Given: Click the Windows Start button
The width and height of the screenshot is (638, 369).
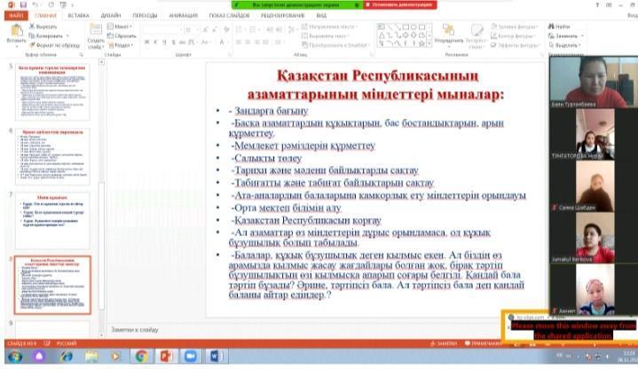Looking at the screenshot, I should click(15, 357).
